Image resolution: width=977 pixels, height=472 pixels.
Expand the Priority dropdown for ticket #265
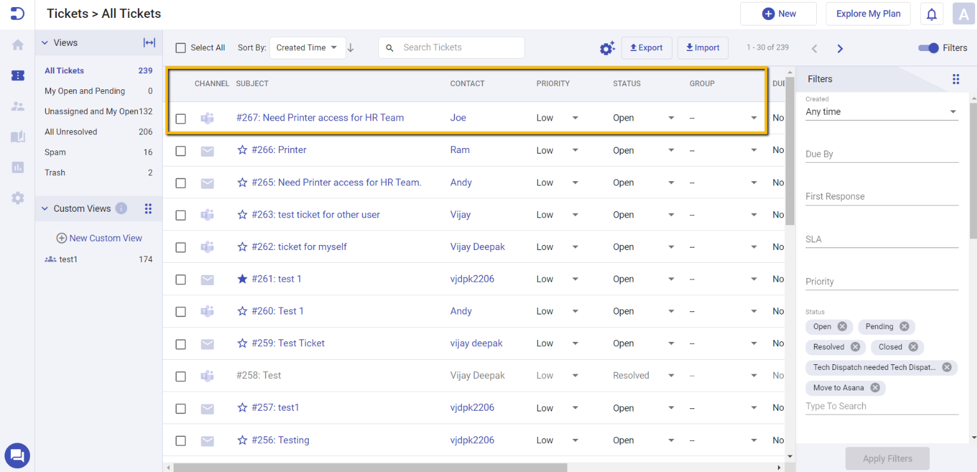tap(575, 182)
